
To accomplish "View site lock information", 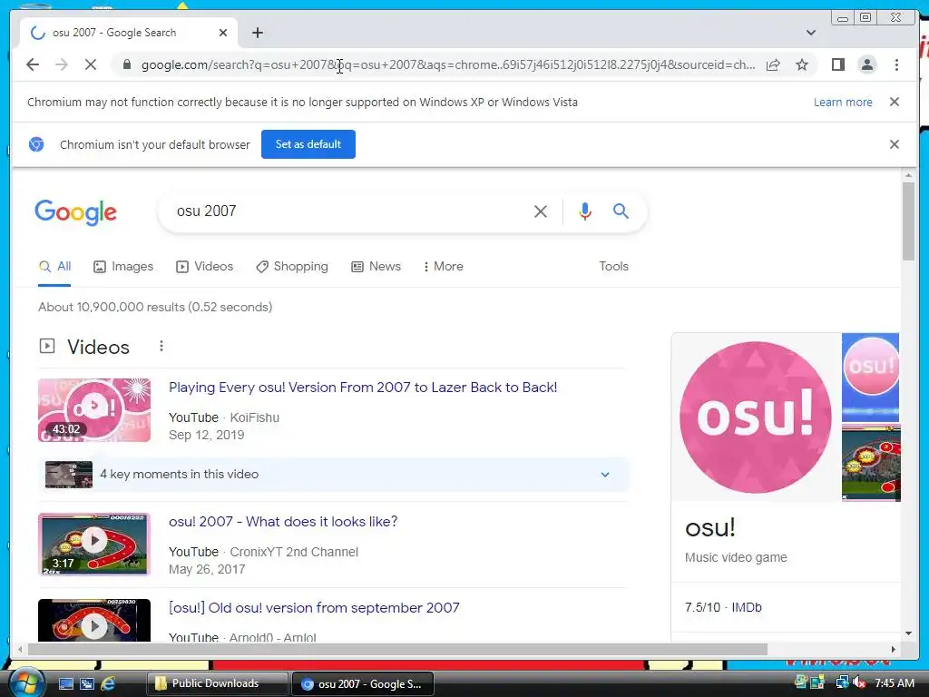I will (126, 64).
